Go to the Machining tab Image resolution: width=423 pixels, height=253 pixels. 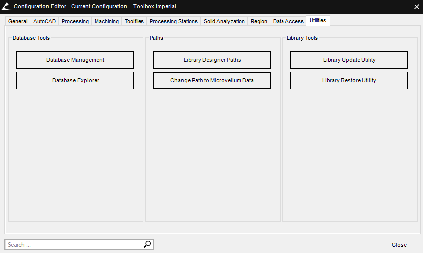107,21
